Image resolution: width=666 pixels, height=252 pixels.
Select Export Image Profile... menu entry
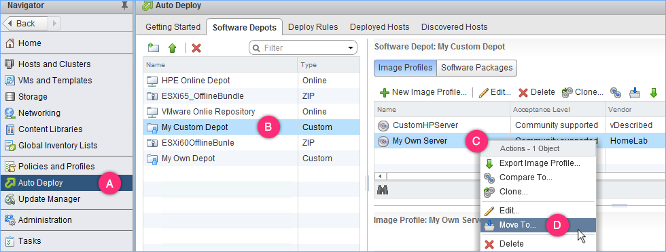click(538, 163)
